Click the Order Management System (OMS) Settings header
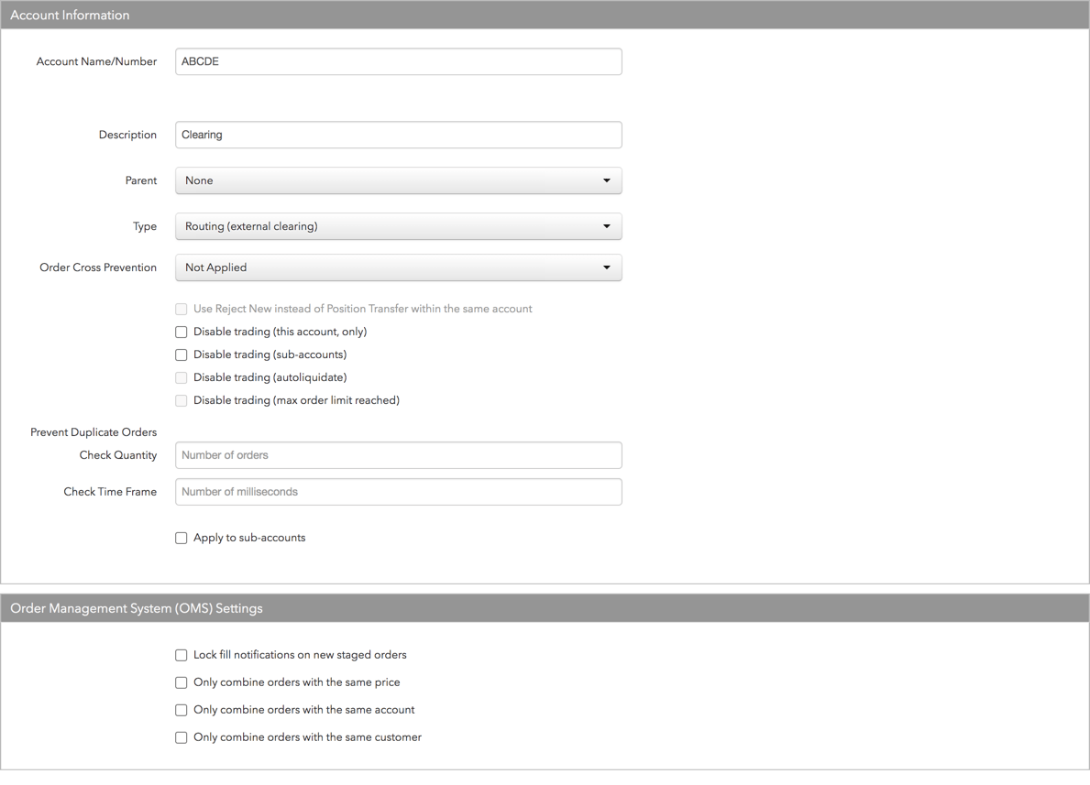 (545, 608)
